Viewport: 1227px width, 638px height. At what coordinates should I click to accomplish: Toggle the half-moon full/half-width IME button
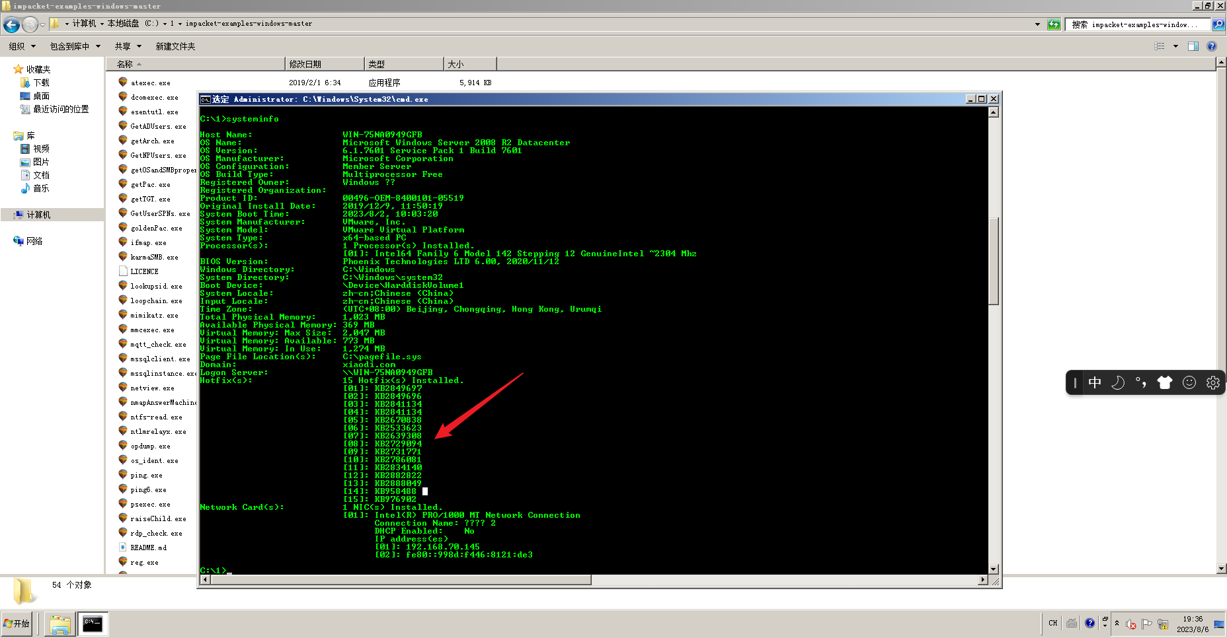click(x=1118, y=383)
